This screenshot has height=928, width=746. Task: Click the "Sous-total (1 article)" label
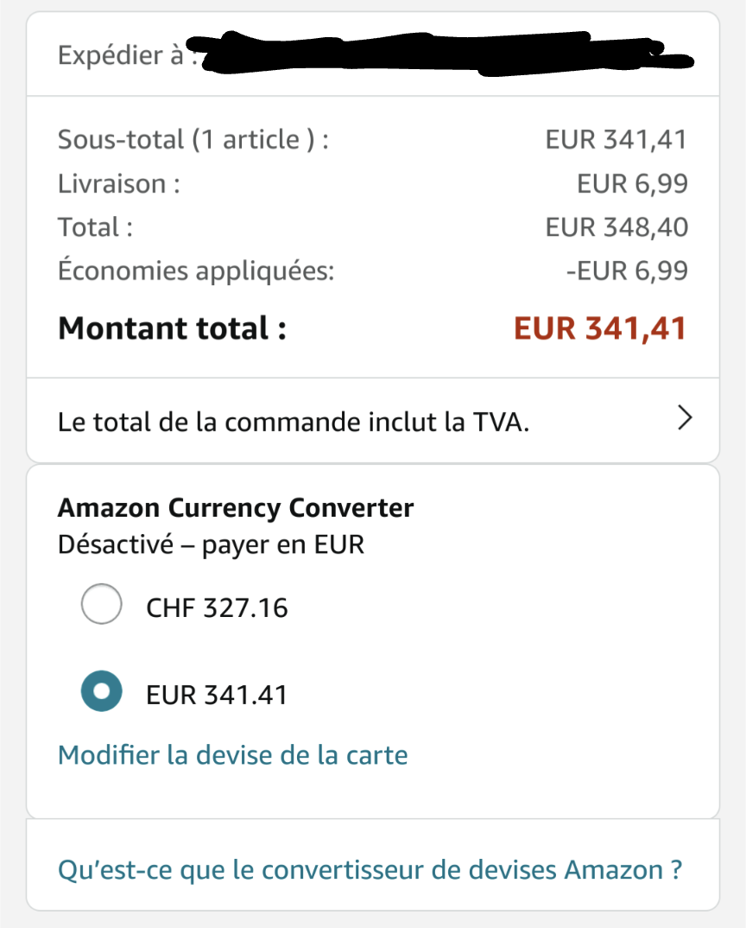tap(193, 139)
